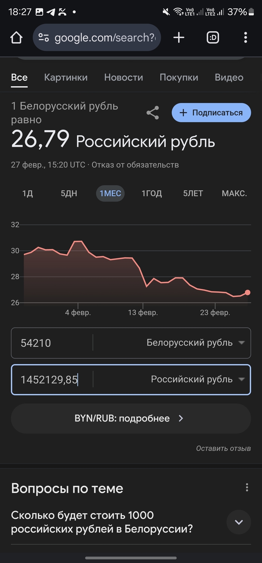The width and height of the screenshot is (262, 563).
Task: Open a new tab with plus icon
Action: click(179, 38)
